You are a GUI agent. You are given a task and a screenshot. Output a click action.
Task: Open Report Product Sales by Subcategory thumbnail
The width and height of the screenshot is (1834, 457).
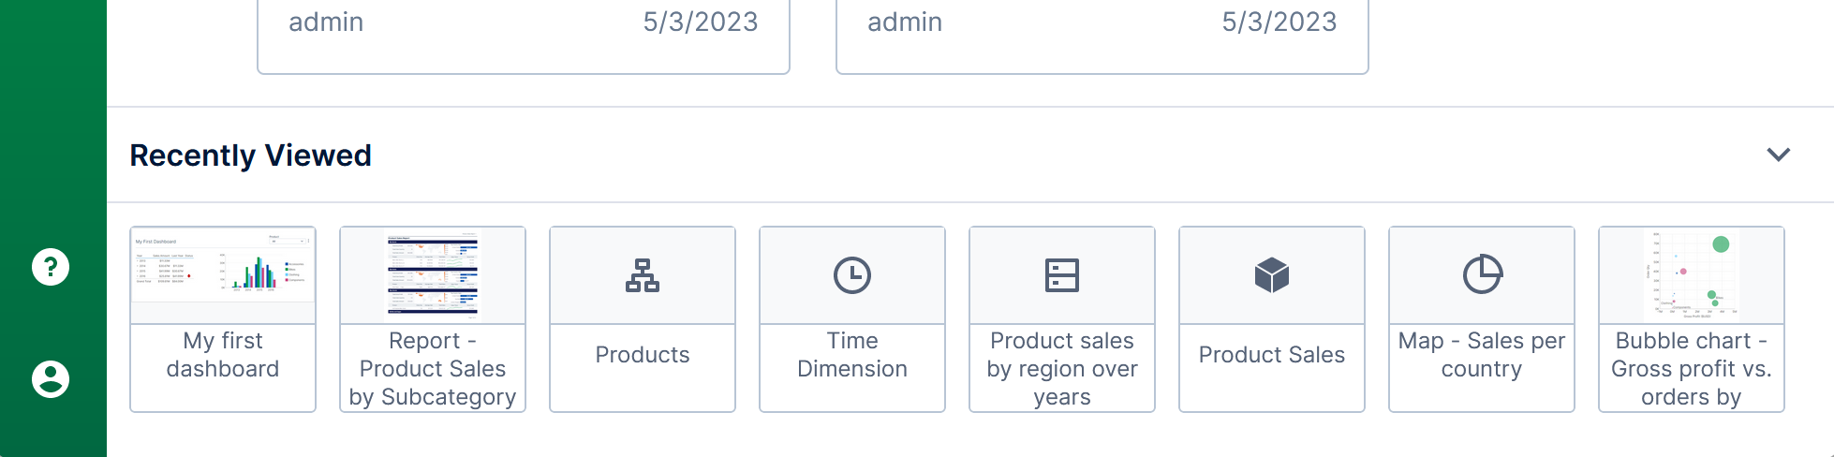433,275
